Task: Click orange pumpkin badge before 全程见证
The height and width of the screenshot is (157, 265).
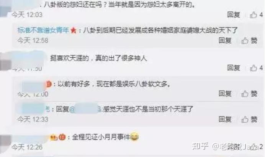Action: point(62,137)
